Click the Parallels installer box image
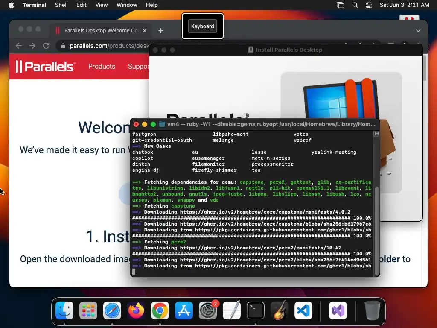The image size is (437, 328). tap(341, 132)
